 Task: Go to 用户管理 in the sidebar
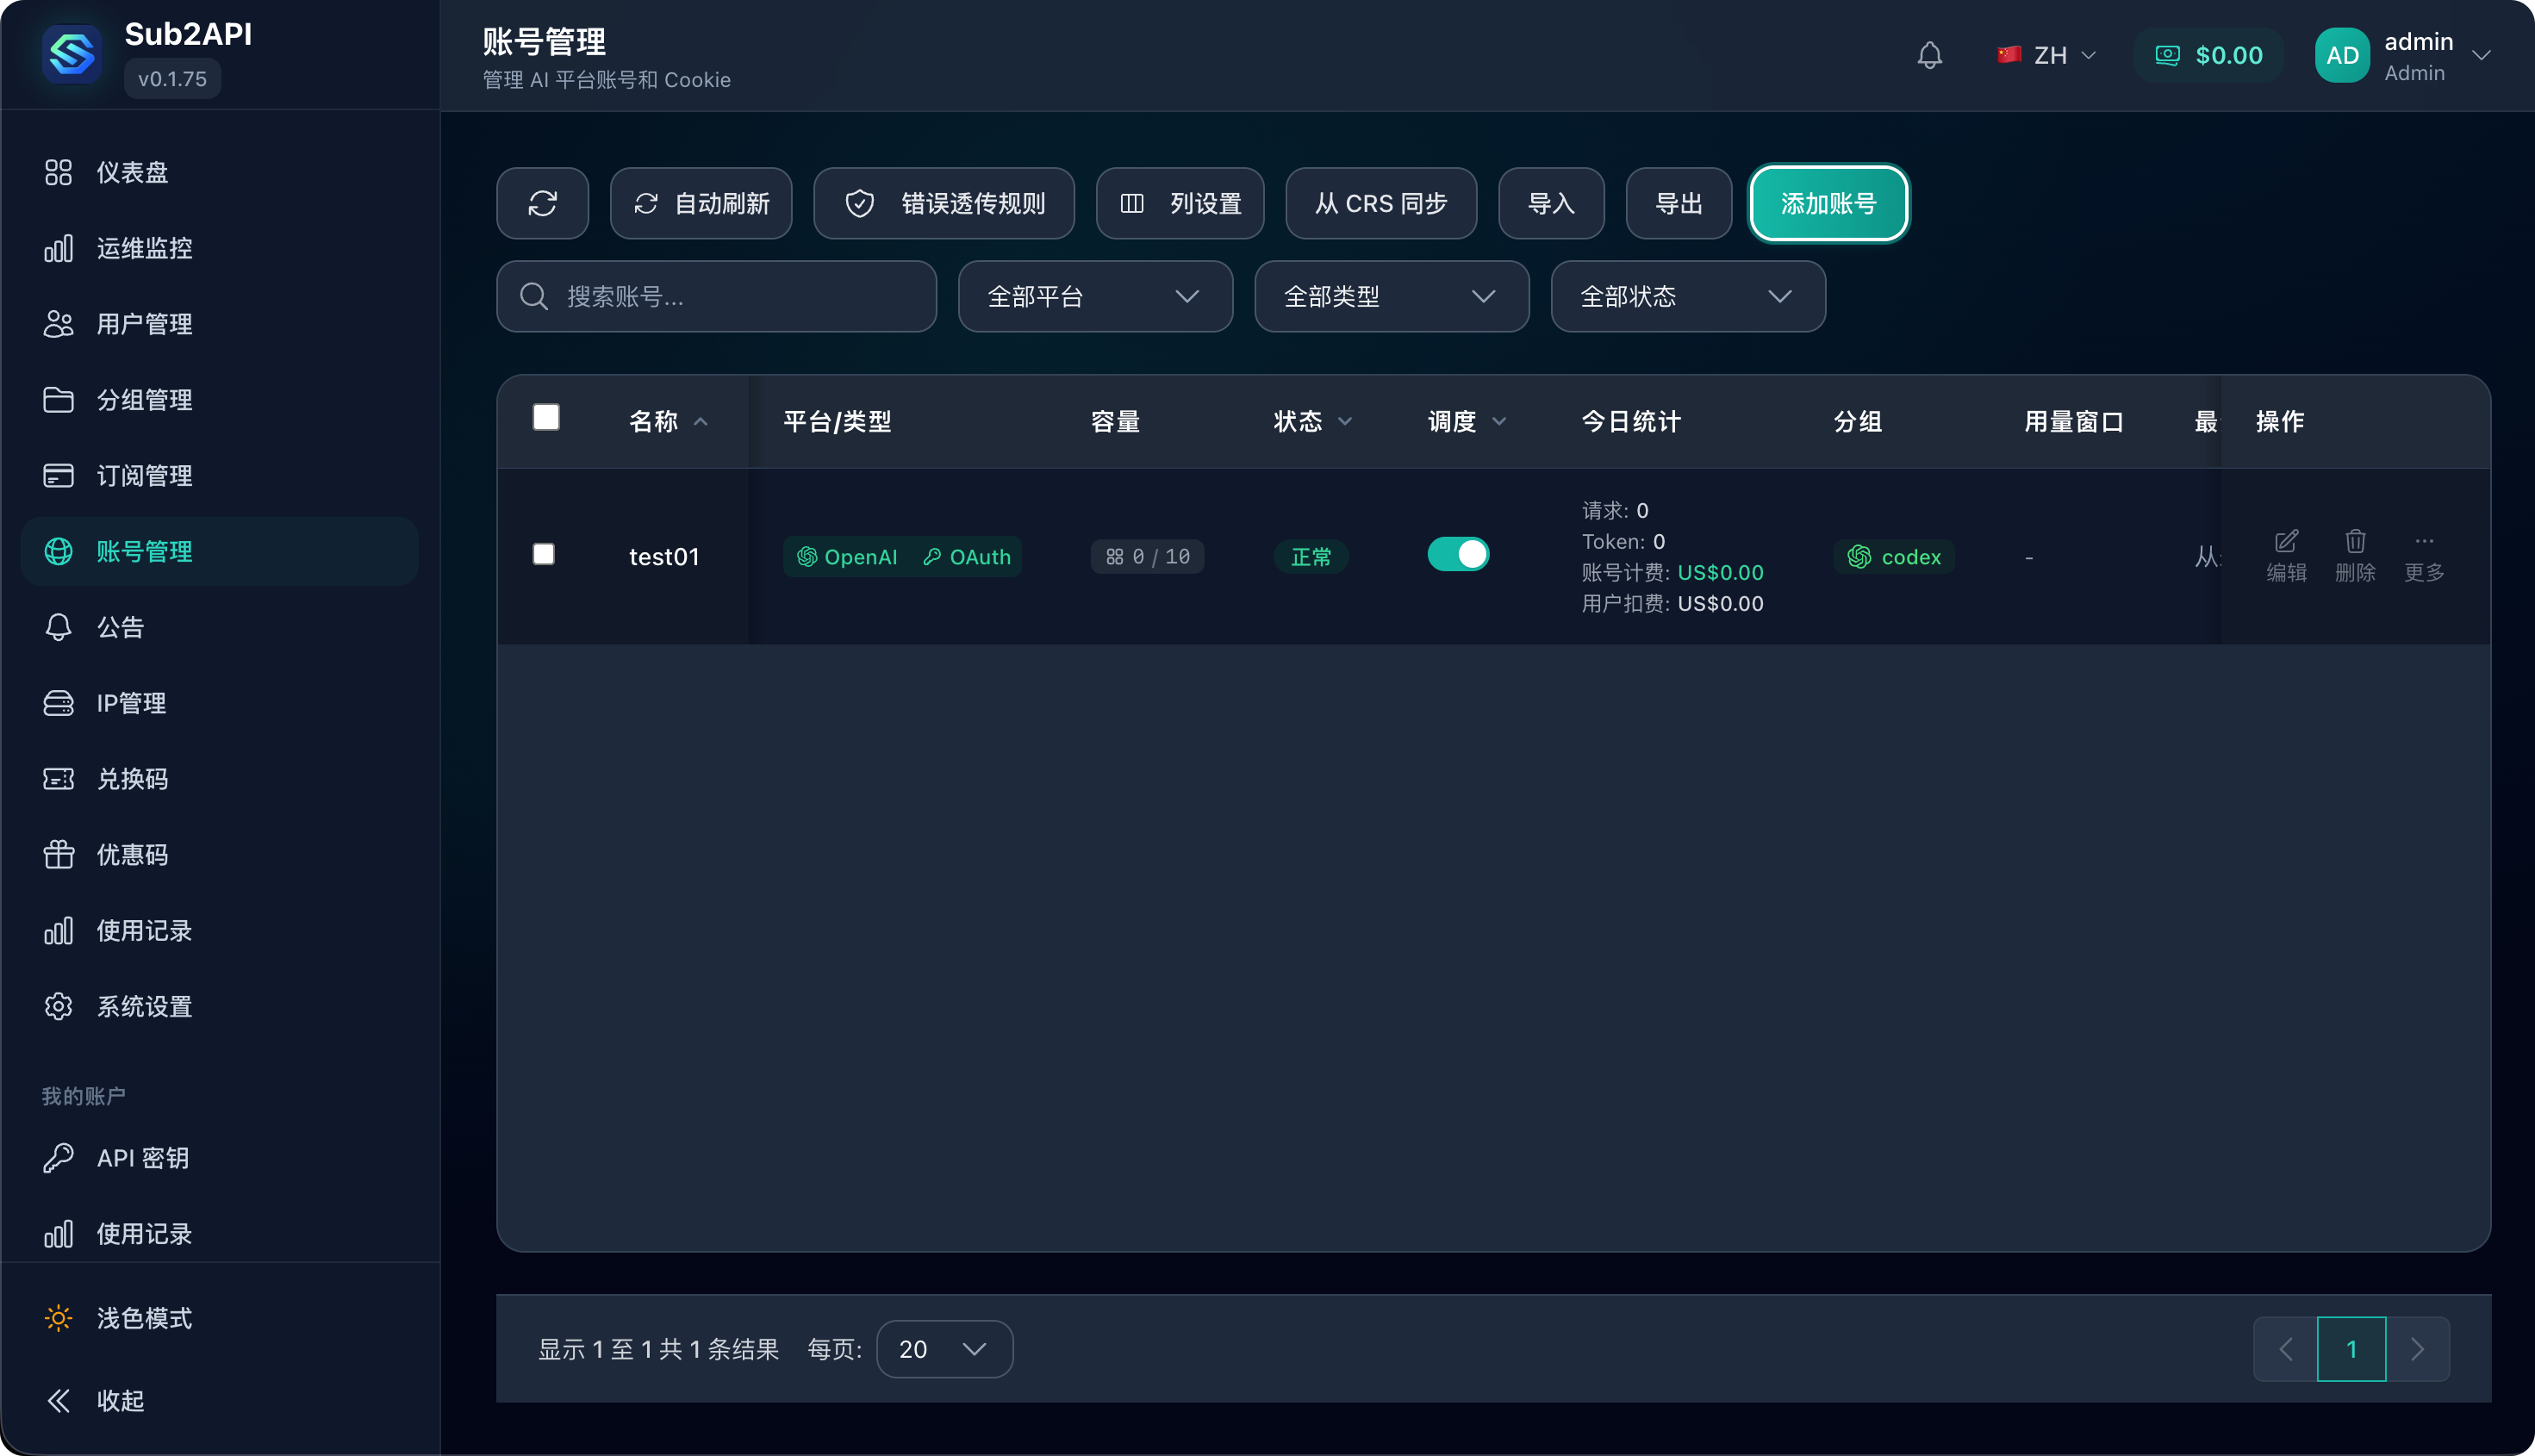click(144, 324)
